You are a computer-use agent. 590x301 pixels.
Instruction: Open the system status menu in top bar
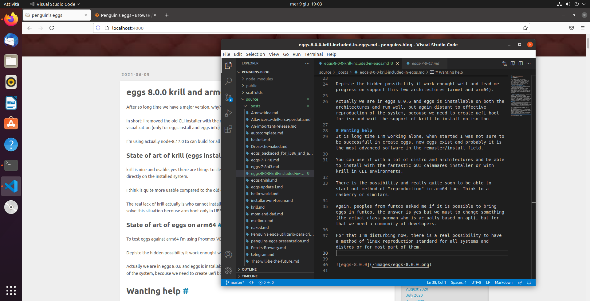(572, 4)
